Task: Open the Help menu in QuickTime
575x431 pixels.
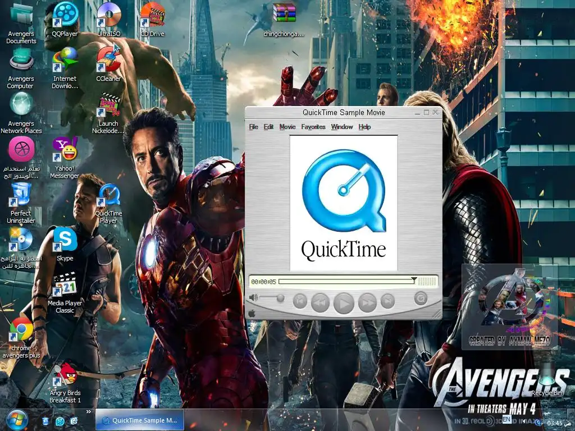Action: 364,127
